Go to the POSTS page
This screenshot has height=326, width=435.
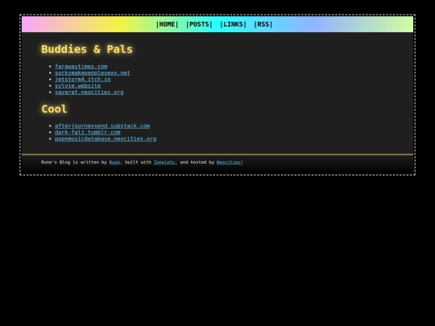click(x=199, y=24)
